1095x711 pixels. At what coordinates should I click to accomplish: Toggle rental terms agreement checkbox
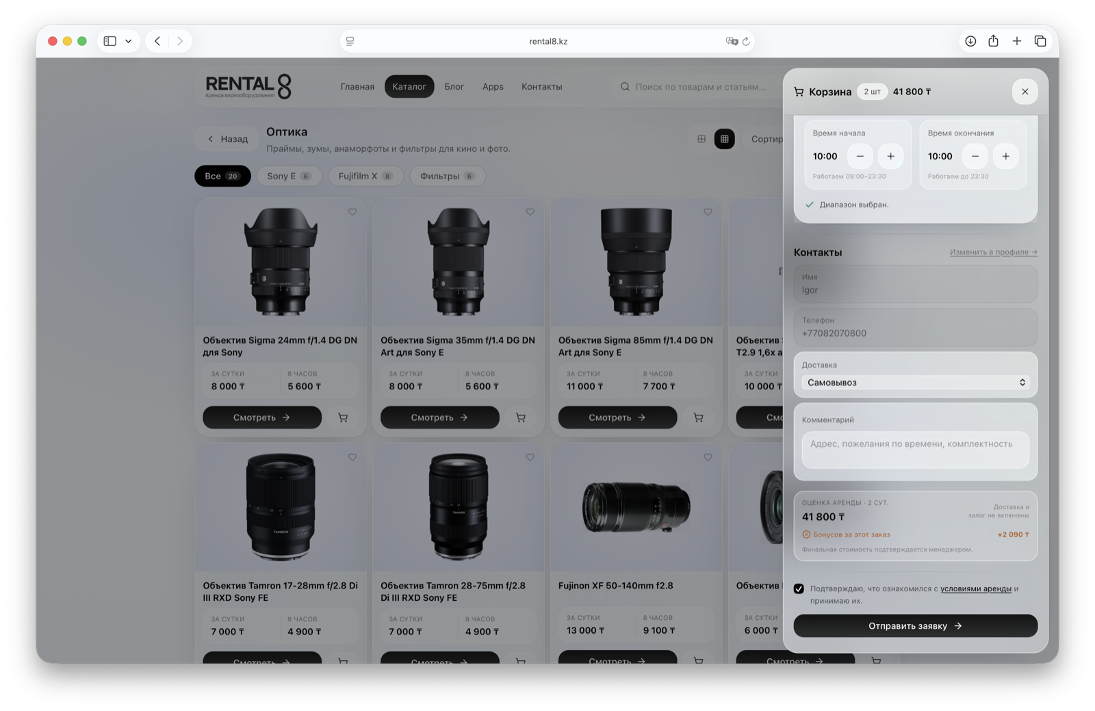click(799, 589)
